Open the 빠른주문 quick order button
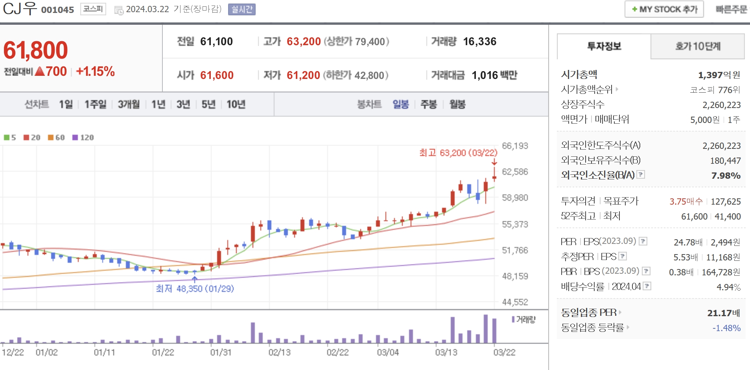 pyautogui.click(x=731, y=9)
